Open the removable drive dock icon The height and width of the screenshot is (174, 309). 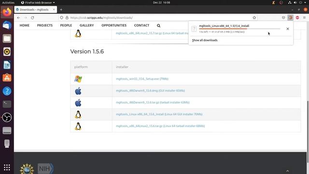pyautogui.click(x=7, y=130)
